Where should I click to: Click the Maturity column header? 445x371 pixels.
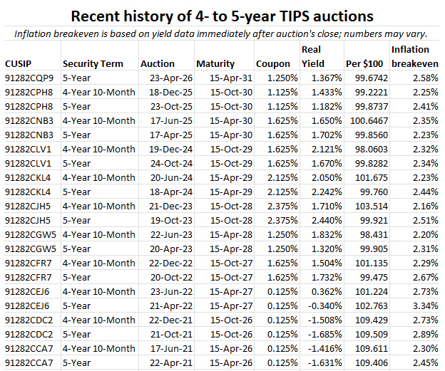[x=215, y=64]
